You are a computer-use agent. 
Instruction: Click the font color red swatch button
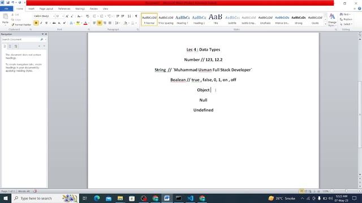pos(85,23)
